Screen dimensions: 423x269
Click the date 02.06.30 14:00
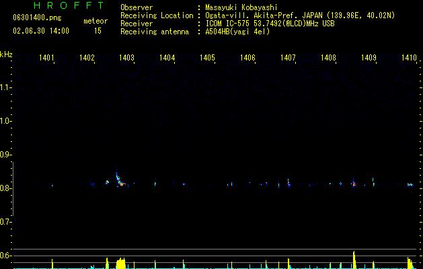(41, 31)
